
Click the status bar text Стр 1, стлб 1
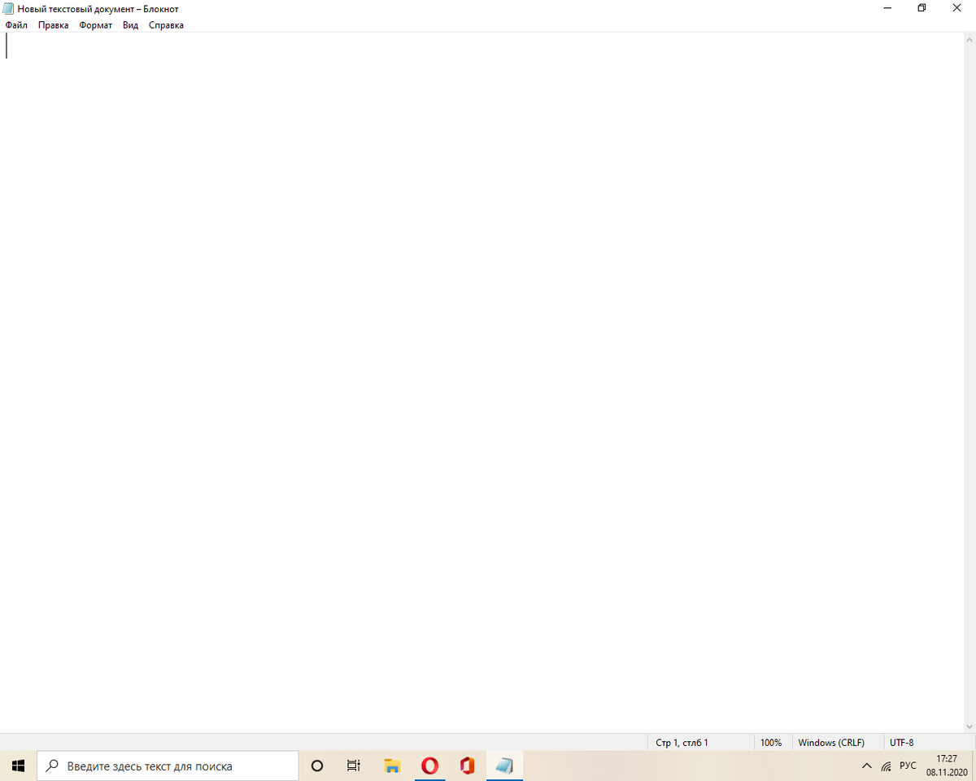(x=682, y=742)
